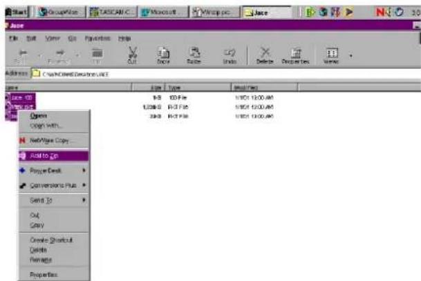Expand the PowerDesk submenu
The height and width of the screenshot is (281, 421).
[x=54, y=171]
